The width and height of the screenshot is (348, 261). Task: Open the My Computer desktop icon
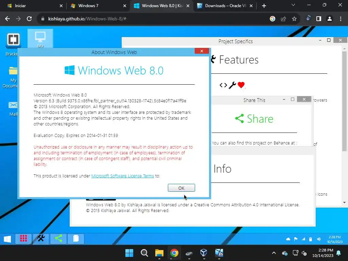click(40, 39)
